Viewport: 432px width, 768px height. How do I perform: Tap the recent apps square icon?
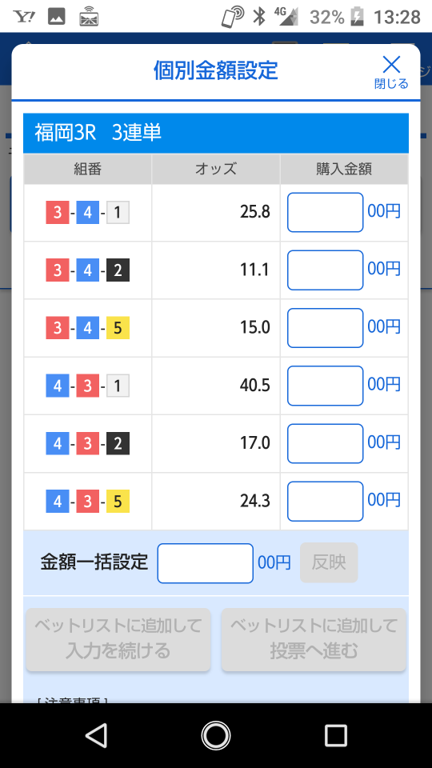click(335, 735)
